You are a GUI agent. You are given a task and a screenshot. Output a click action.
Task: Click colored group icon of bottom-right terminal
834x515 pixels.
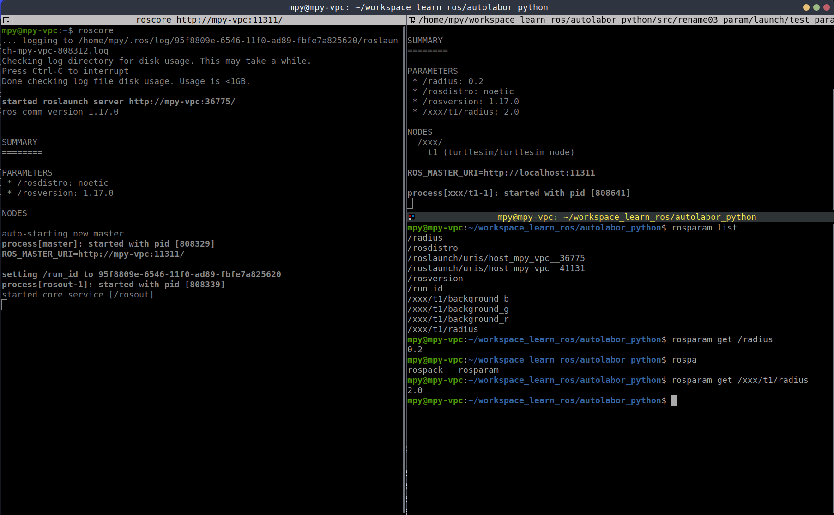[411, 217]
